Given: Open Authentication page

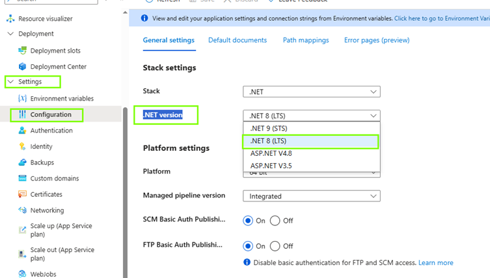Looking at the screenshot, I should pyautogui.click(x=51, y=131).
